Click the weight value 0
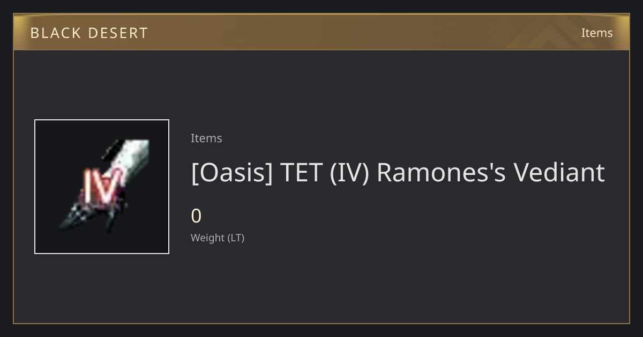This screenshot has width=643, height=337. click(x=196, y=216)
